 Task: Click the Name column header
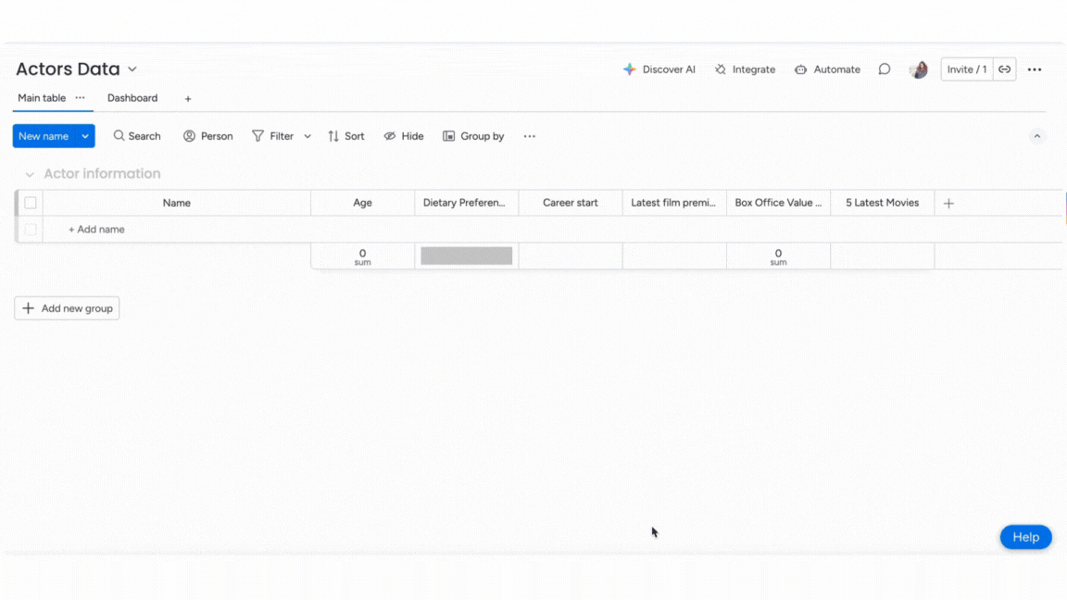click(176, 203)
